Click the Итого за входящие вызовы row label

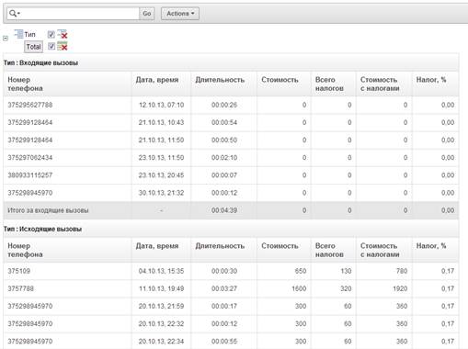(48, 210)
